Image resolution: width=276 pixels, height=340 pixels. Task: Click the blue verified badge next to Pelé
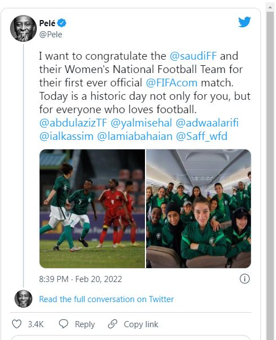click(x=62, y=23)
